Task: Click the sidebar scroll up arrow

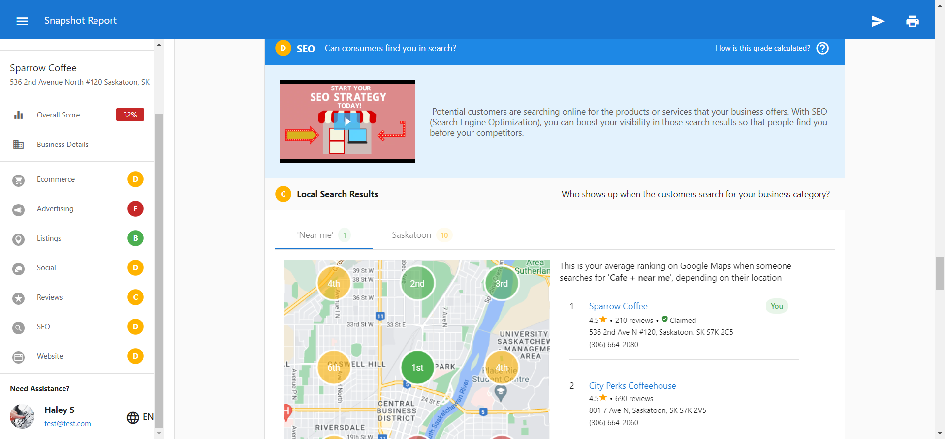Action: coord(159,45)
